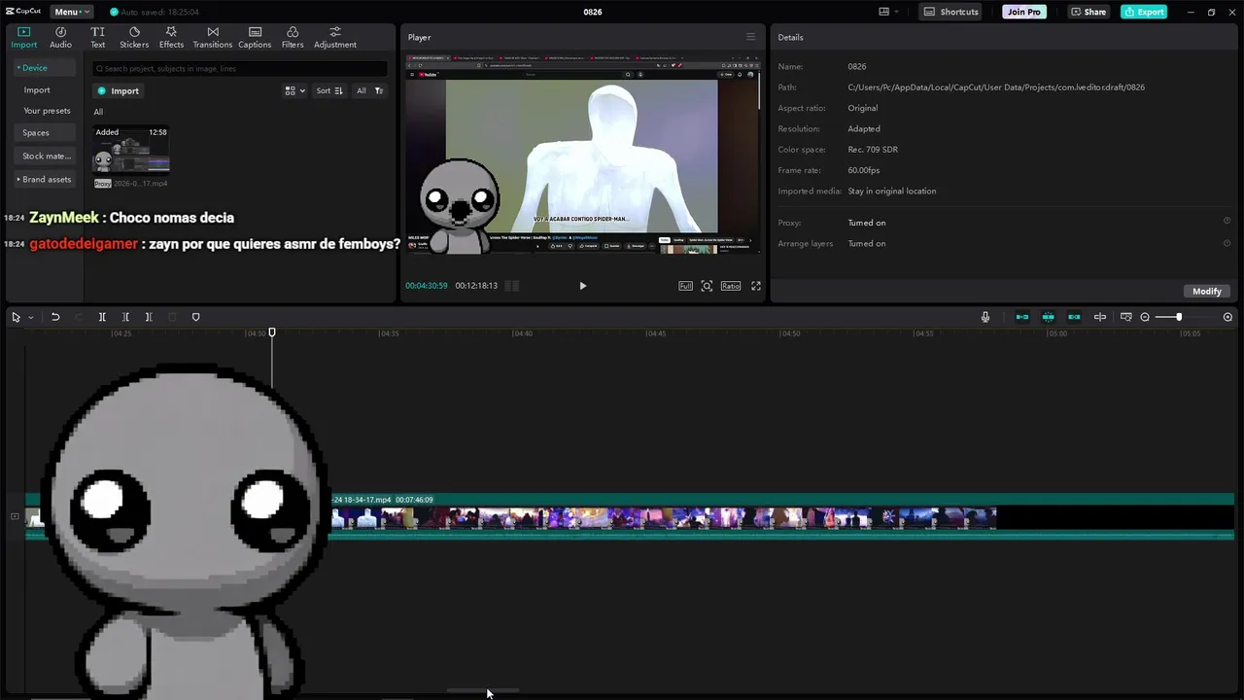
Task: Open the media view layout dropdown
Action: click(x=294, y=91)
